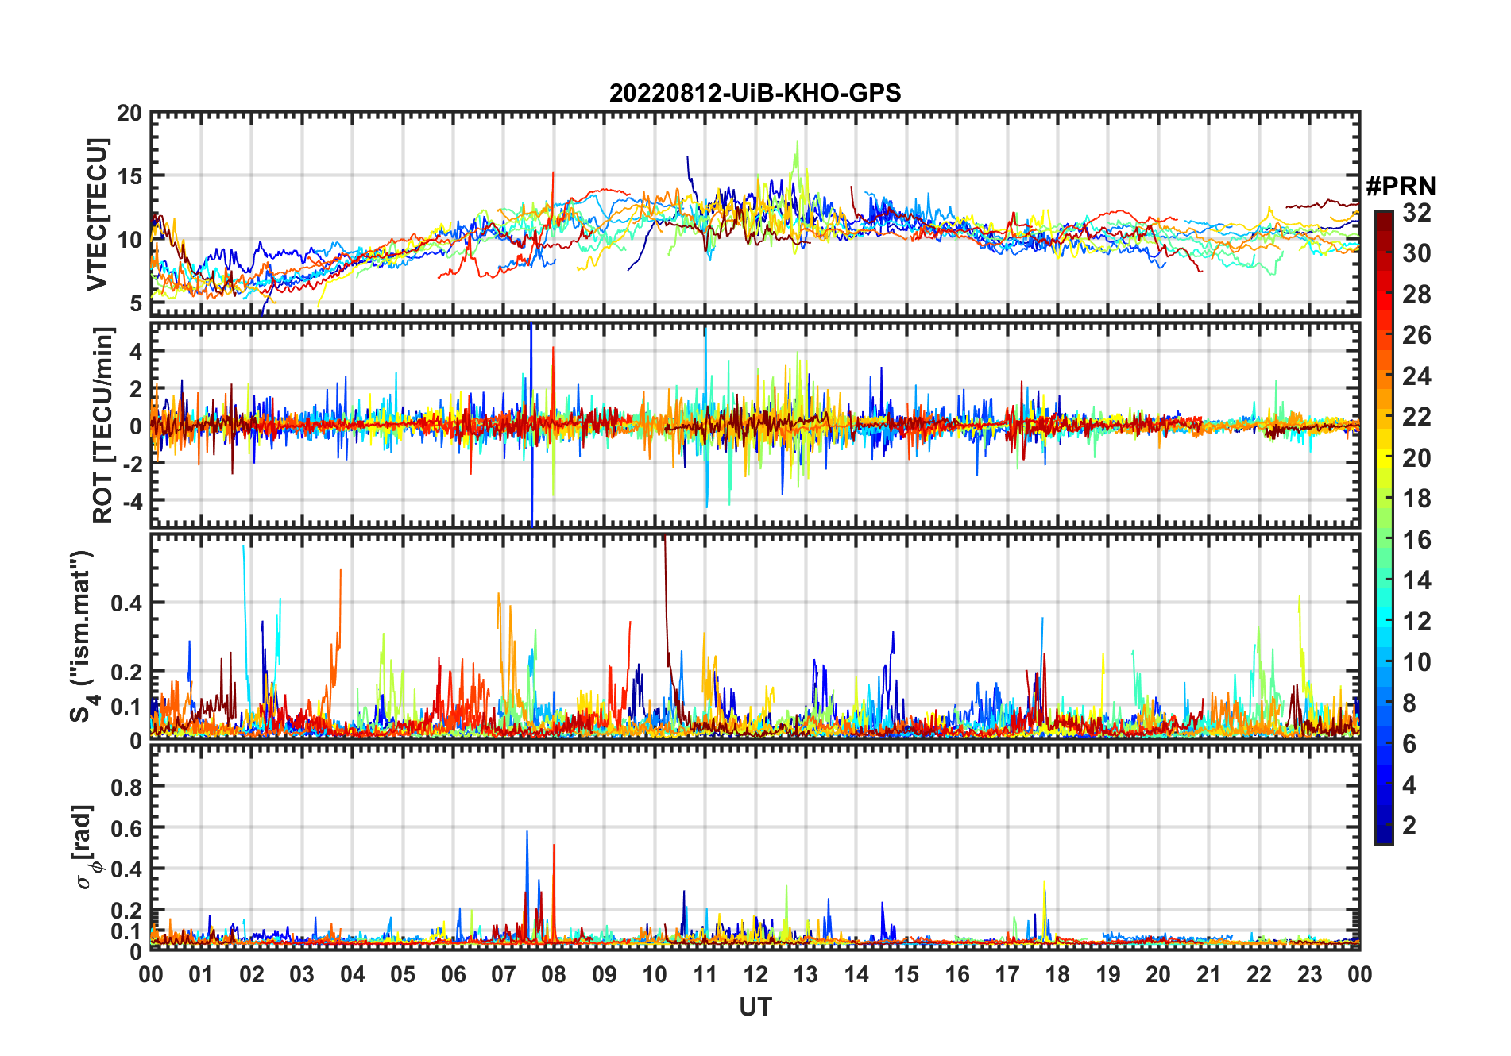The width and height of the screenshot is (1511, 1056).
Task: Click x-axis hour tick label 03
Action: tap(302, 974)
